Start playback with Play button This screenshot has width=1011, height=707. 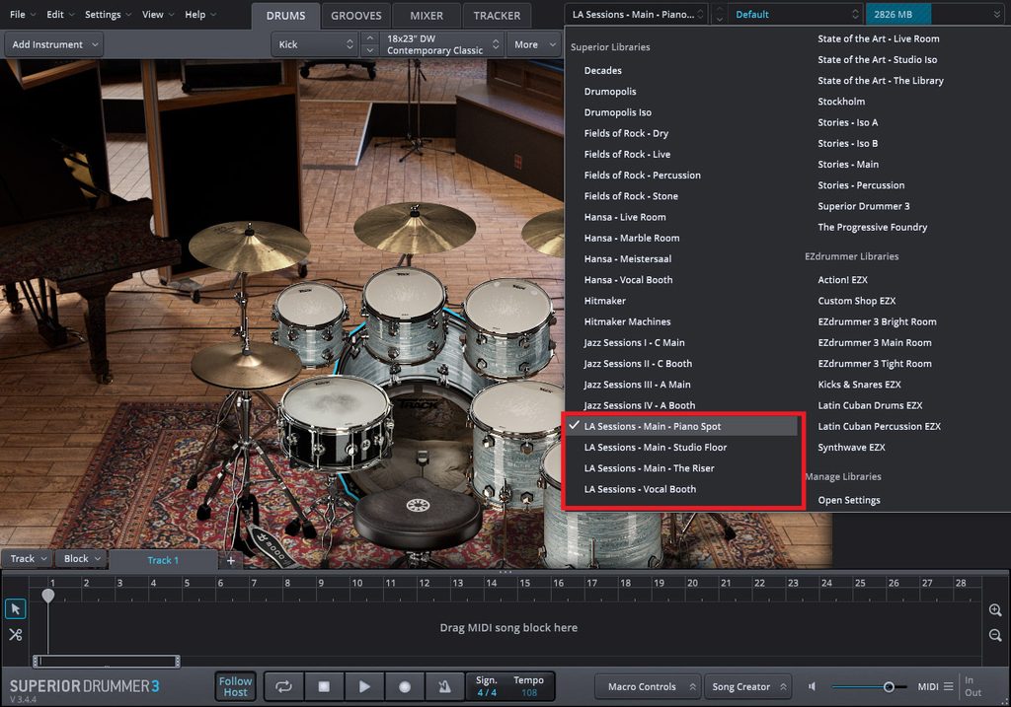click(x=364, y=686)
